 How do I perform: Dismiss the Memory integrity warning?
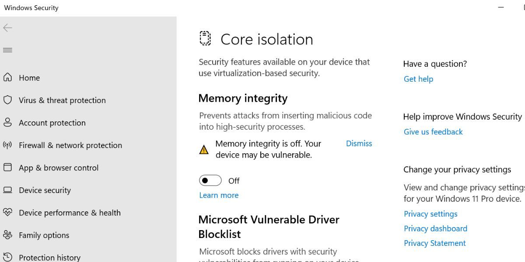point(359,144)
